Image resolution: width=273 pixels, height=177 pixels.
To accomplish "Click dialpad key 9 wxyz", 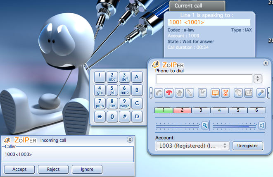I will click(x=124, y=103).
